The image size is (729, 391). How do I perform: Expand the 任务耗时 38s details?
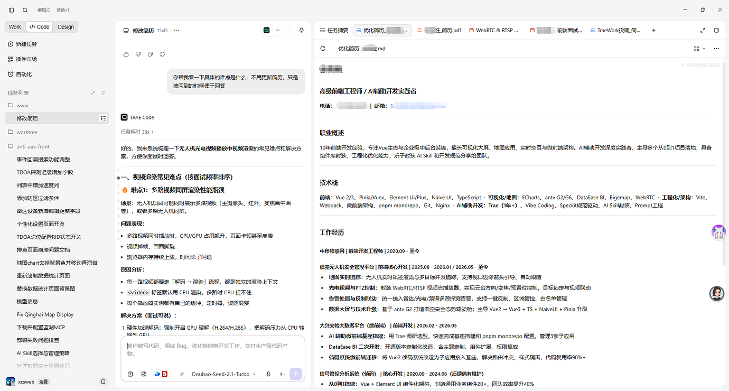point(137,132)
